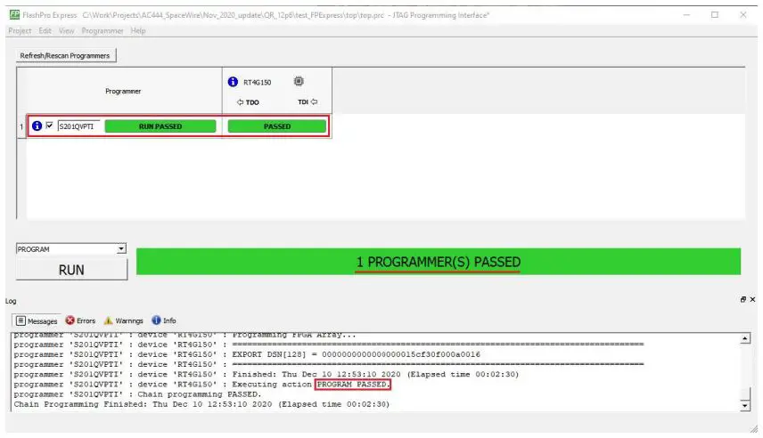Viewport: 763px width, 438px height.
Task: Click the RUN button
Action: click(x=71, y=270)
